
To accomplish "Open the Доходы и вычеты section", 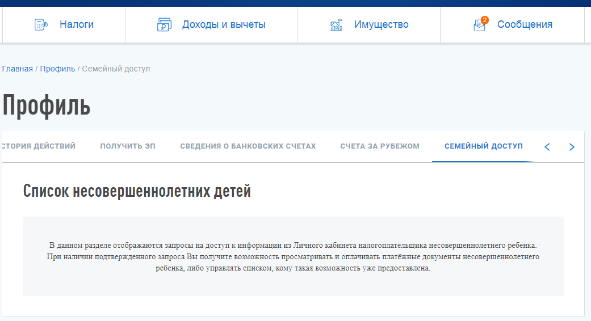I will 224,24.
